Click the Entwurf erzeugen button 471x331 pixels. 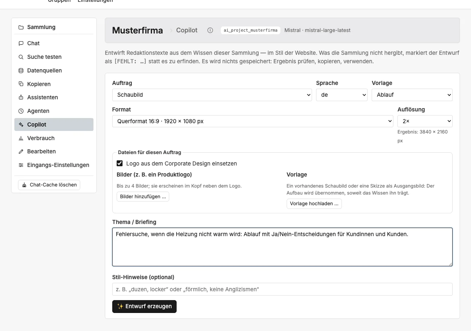144,306
